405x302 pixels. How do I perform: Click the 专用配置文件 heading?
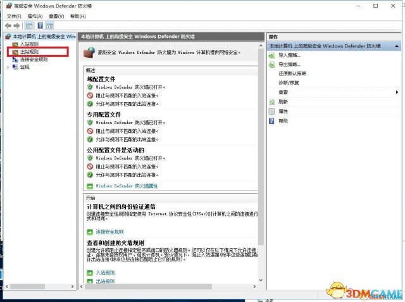click(104, 115)
